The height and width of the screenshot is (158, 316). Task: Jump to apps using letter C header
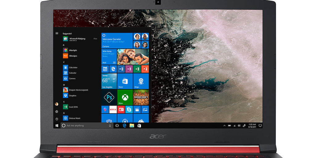[64, 62]
